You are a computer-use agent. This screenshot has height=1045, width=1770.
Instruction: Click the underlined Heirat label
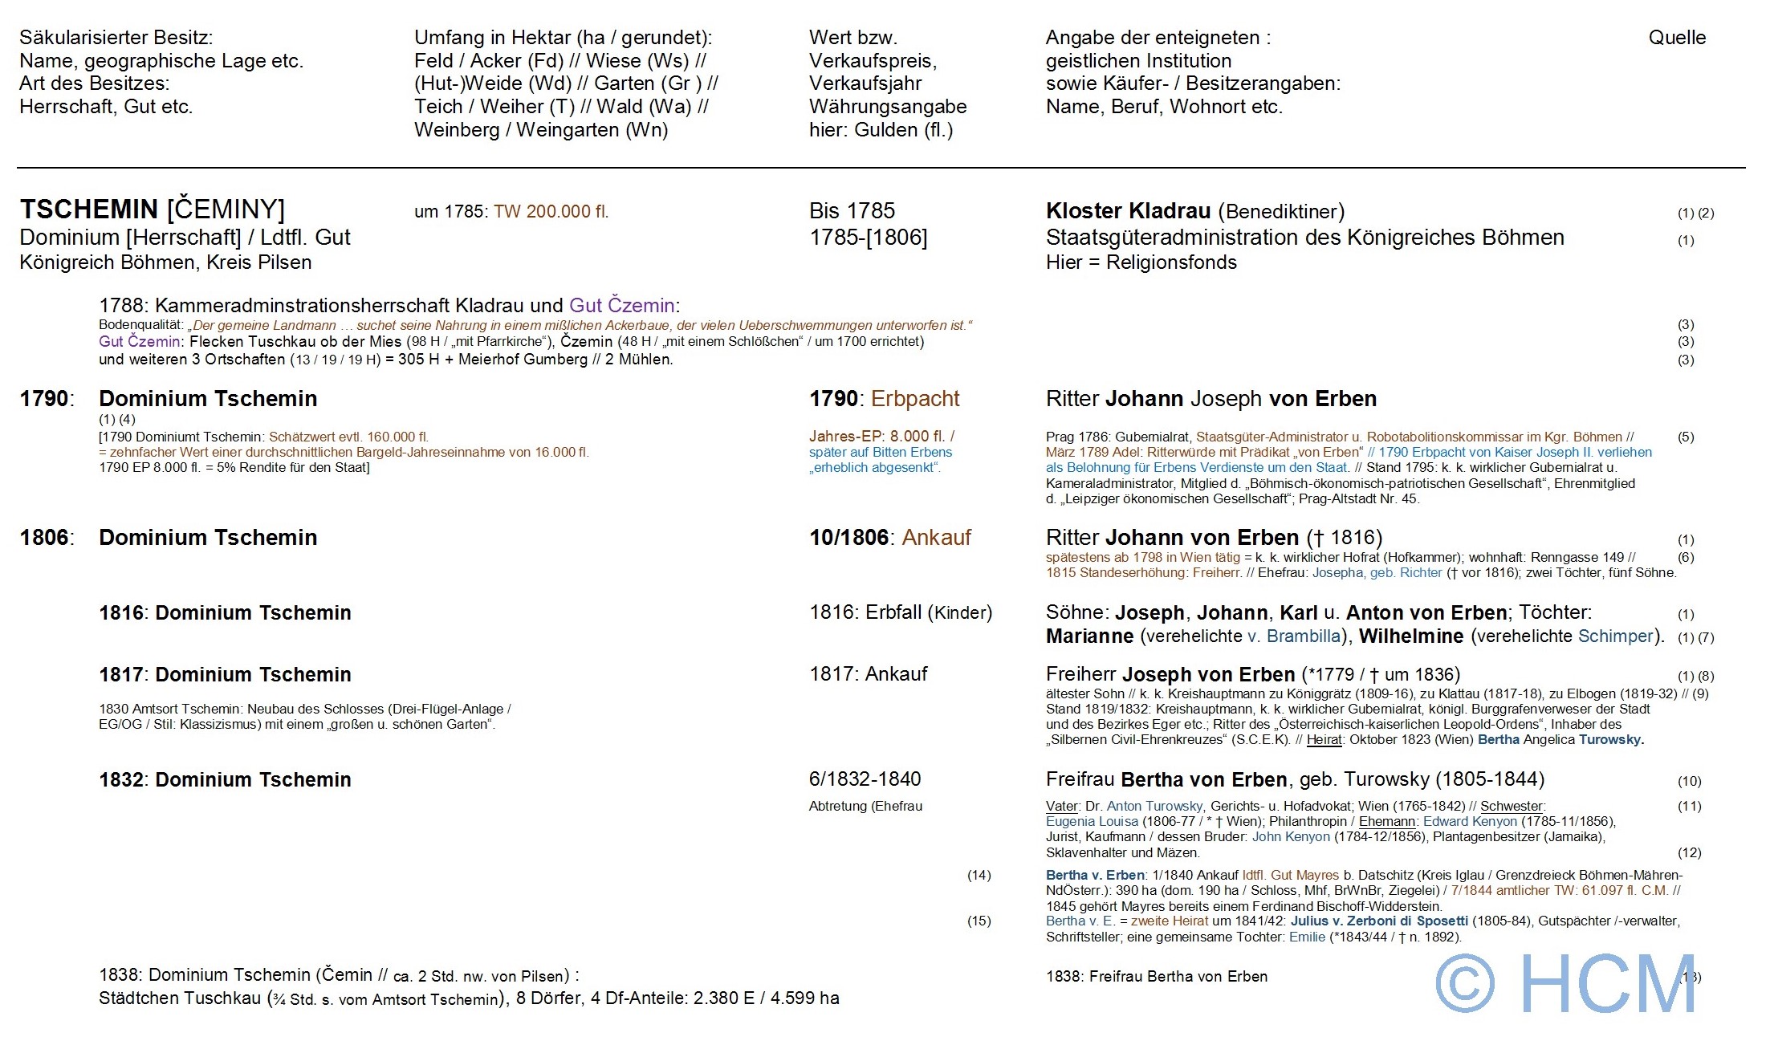(1324, 740)
